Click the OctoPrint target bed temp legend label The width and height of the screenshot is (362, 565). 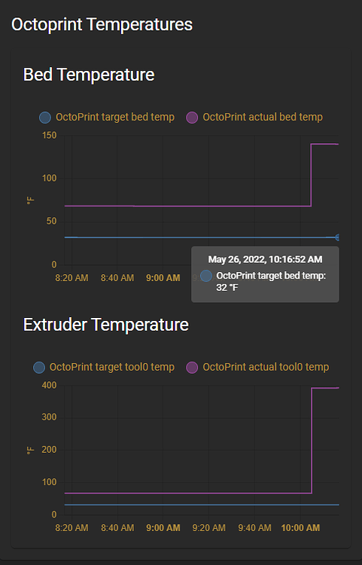point(115,117)
